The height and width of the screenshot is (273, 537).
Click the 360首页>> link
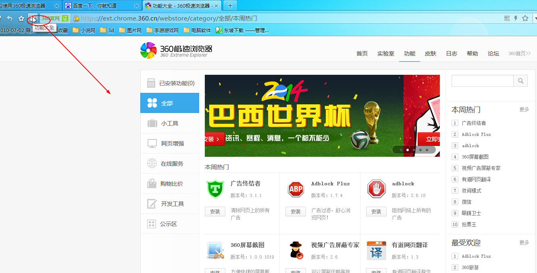click(519, 53)
